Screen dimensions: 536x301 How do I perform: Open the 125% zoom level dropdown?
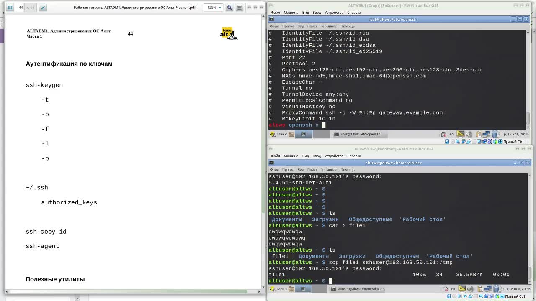pyautogui.click(x=214, y=8)
